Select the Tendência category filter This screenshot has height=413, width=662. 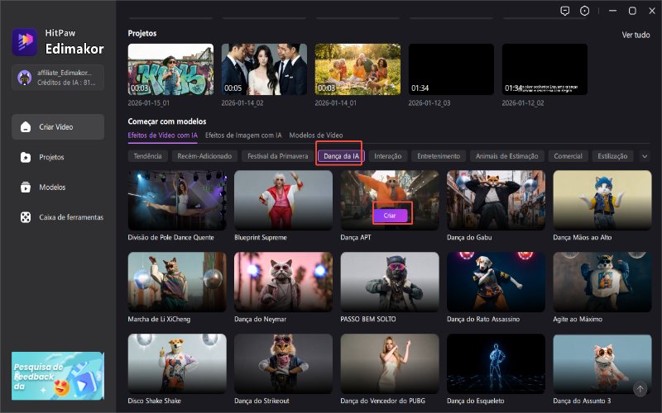click(147, 155)
